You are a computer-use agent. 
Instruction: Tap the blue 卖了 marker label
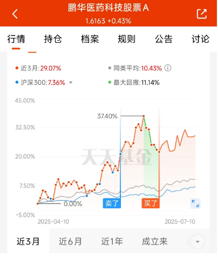[112, 203]
